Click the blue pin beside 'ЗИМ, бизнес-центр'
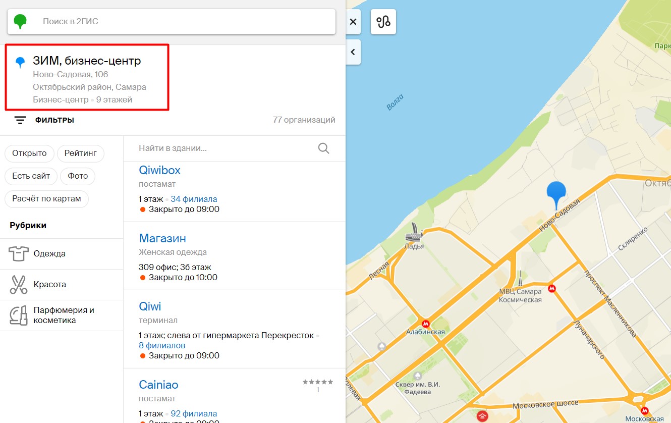The image size is (671, 423). point(20,63)
